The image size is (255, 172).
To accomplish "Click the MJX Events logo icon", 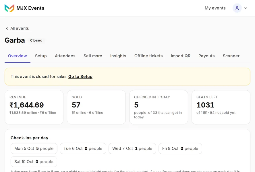I will tap(9, 8).
